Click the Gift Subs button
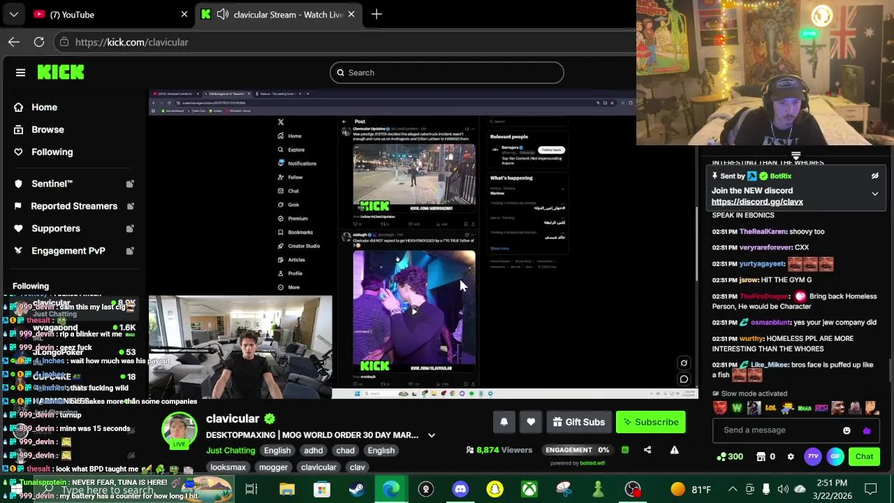Image resolution: width=894 pixels, height=503 pixels. (579, 422)
